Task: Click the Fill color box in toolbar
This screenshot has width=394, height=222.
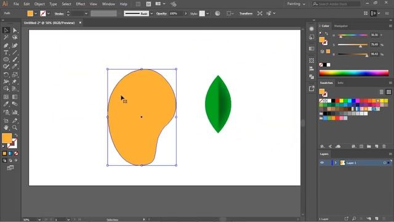Action: click(x=7, y=138)
